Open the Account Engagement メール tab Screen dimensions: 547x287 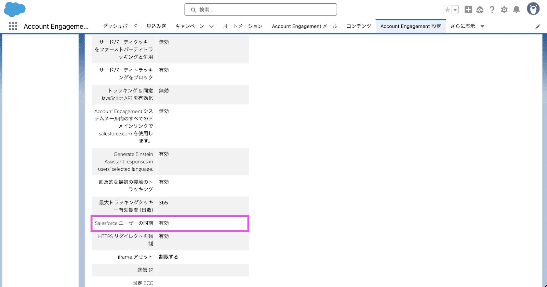tap(305, 26)
